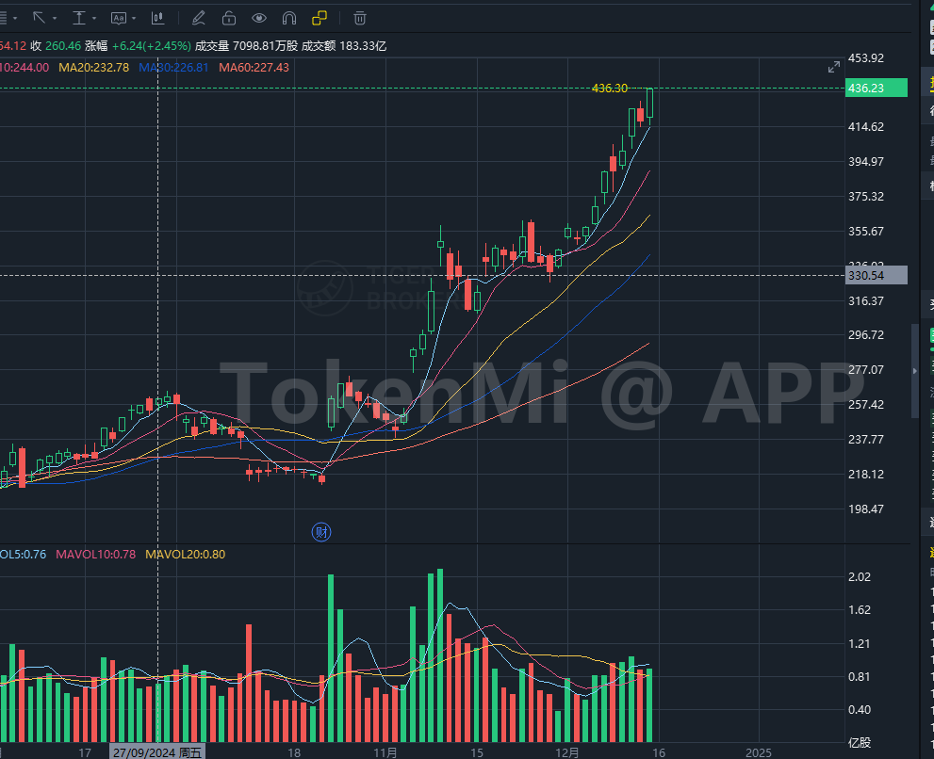Activate the pencil drawing tool
The width and height of the screenshot is (934, 759).
point(199,17)
